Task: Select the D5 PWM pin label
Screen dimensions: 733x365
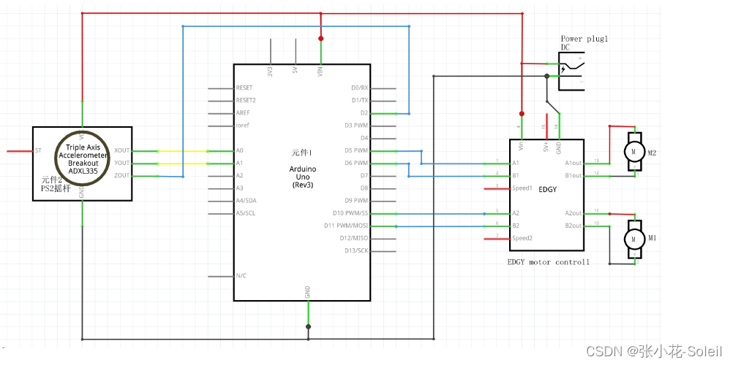Action: [x=356, y=151]
